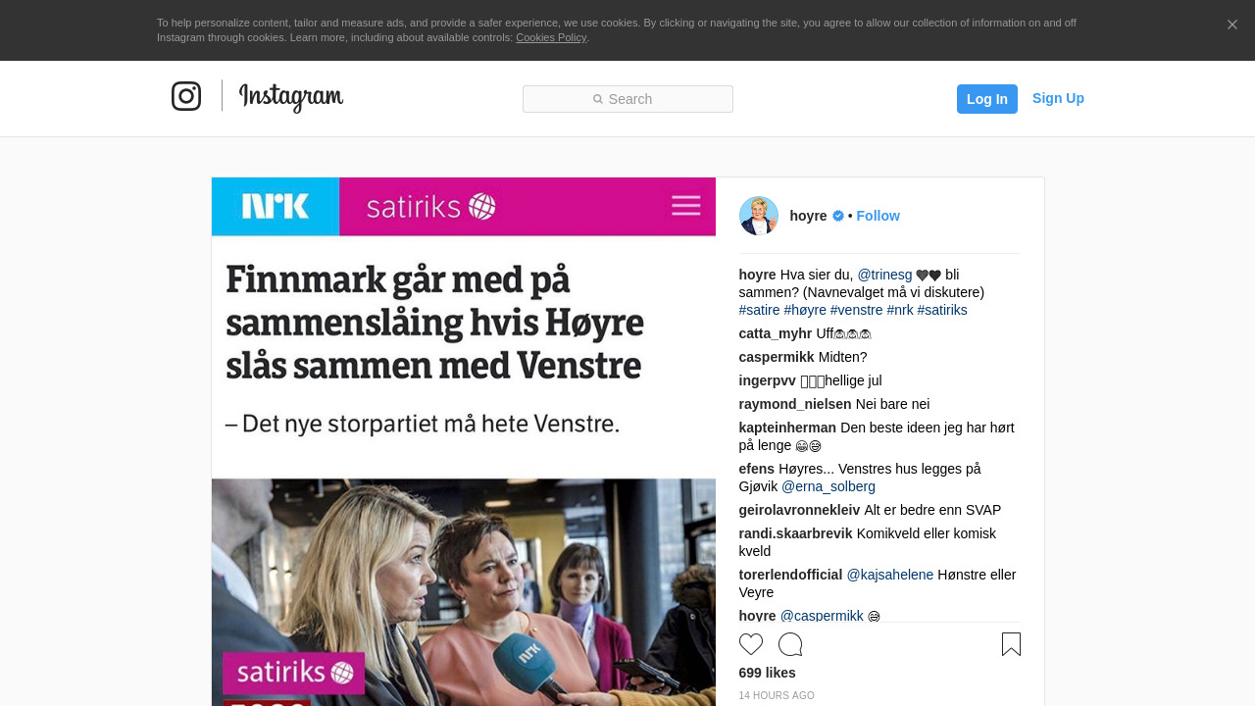Open ingerpvv commenter profile

click(768, 380)
